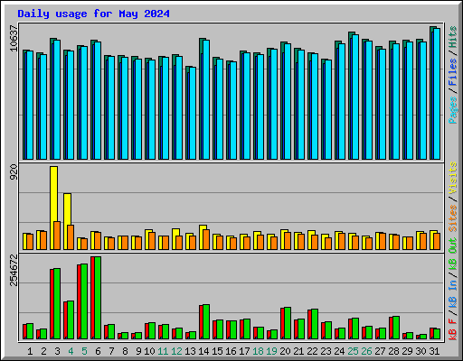
Task: Click the 'Visits' legend label
Action: point(453,178)
